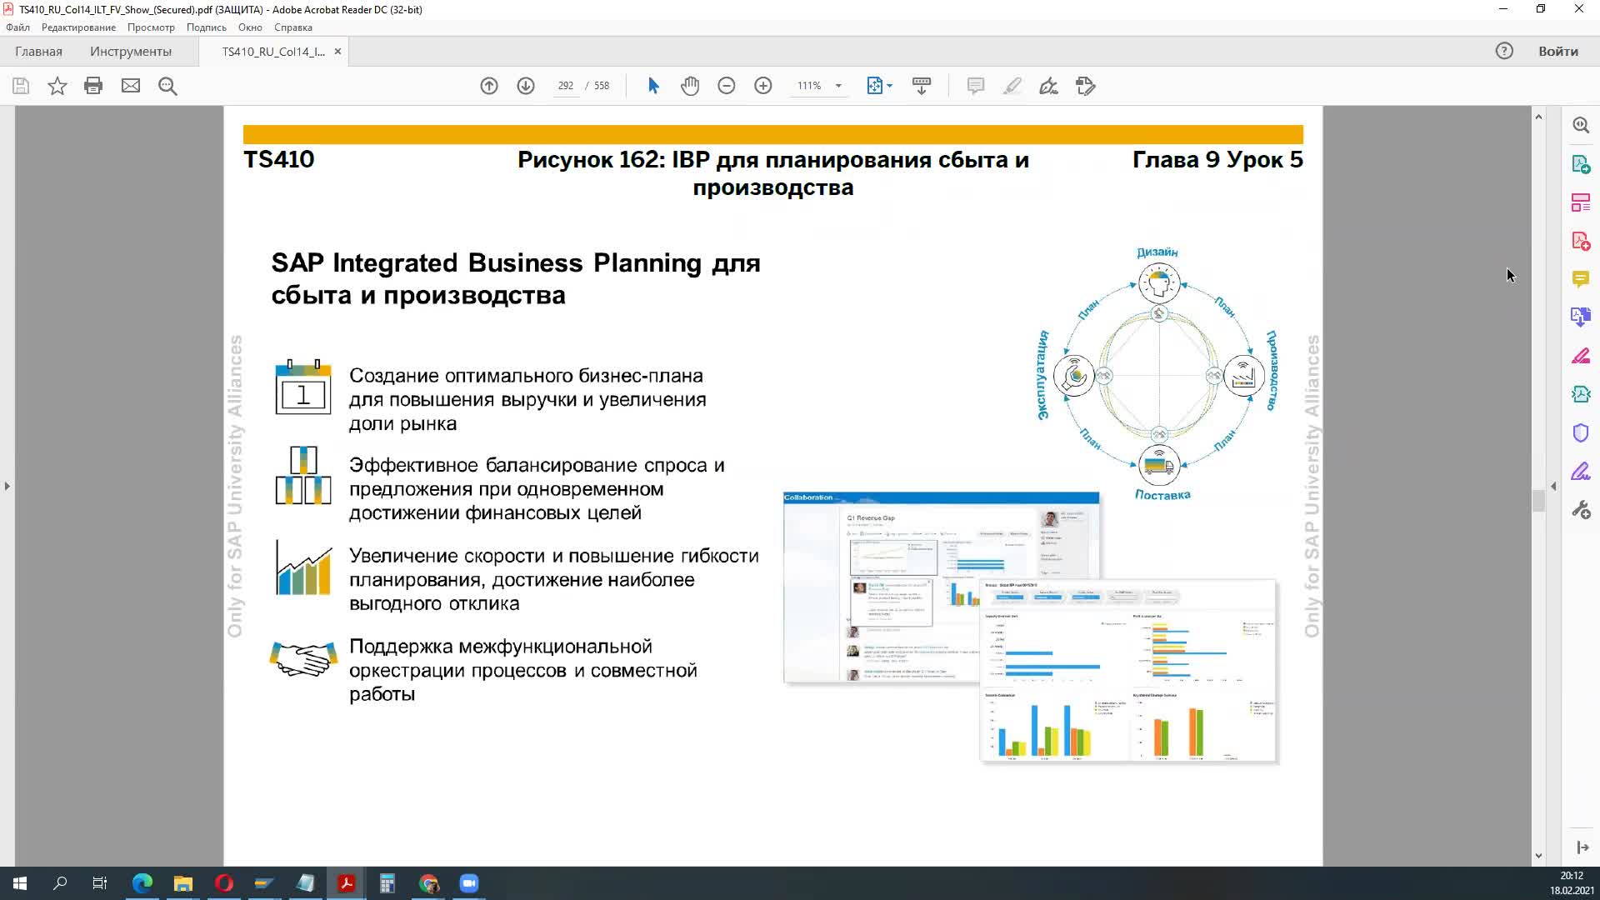Open Opera browser from taskbar
Image resolution: width=1600 pixels, height=900 pixels.
224,883
